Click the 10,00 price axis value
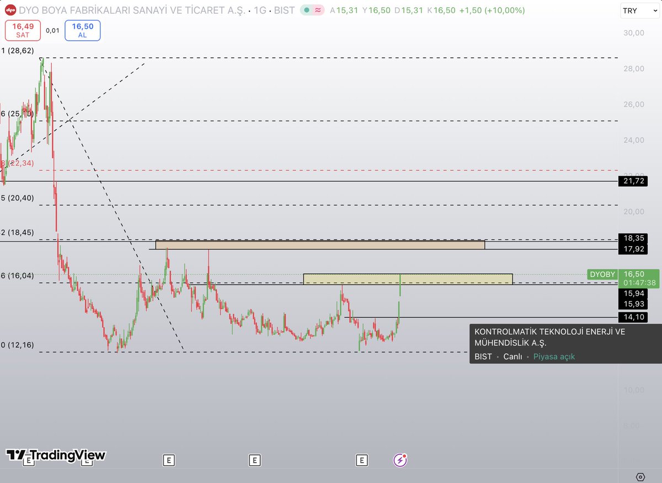The width and height of the screenshot is (662, 483). [x=634, y=389]
